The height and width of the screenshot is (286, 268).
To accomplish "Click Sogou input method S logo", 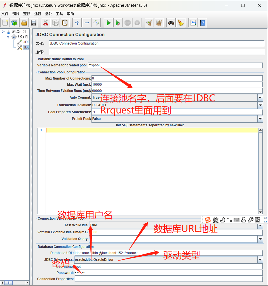I will pyautogui.click(x=208, y=220).
